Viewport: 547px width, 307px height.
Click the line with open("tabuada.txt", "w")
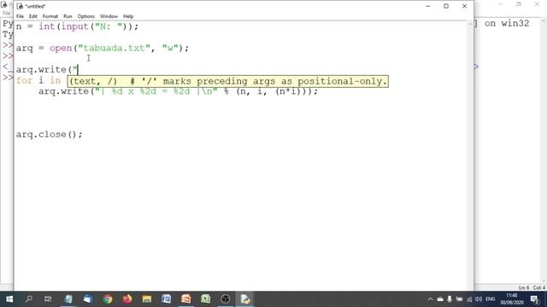[x=103, y=48]
